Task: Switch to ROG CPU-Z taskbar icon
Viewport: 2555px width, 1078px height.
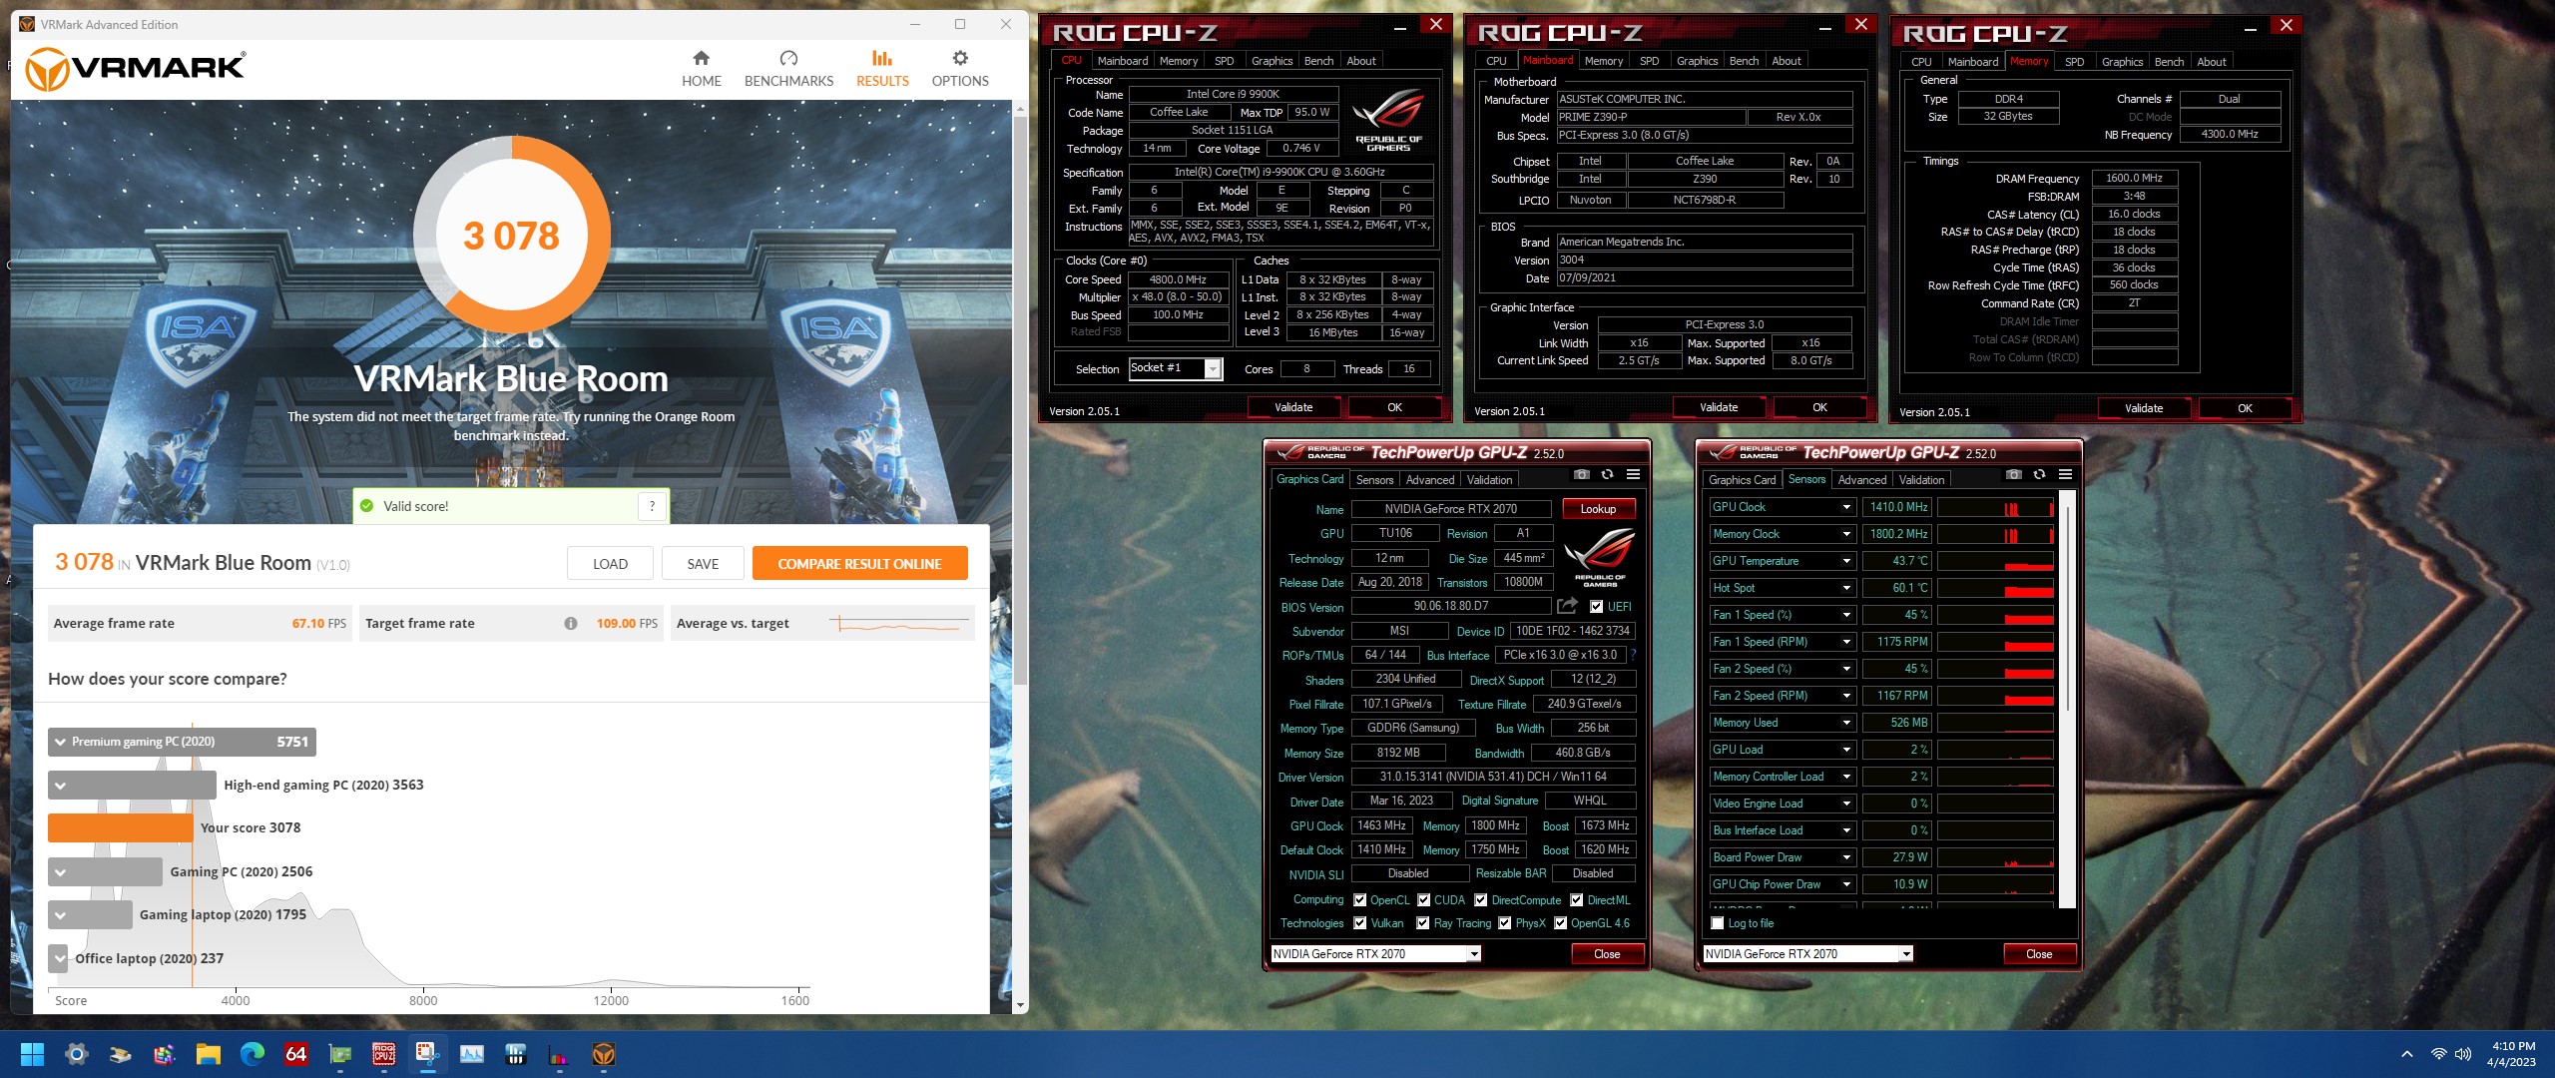Action: pyautogui.click(x=384, y=1054)
